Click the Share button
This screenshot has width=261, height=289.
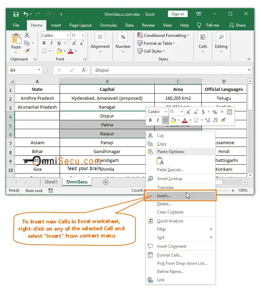tap(237, 25)
